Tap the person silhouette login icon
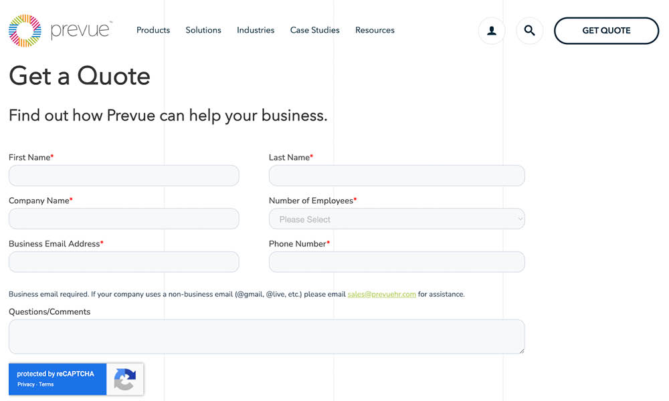 point(492,31)
